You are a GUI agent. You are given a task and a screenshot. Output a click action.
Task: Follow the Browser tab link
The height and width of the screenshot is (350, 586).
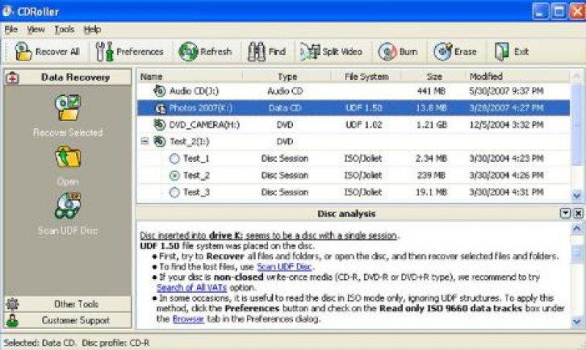tap(188, 319)
